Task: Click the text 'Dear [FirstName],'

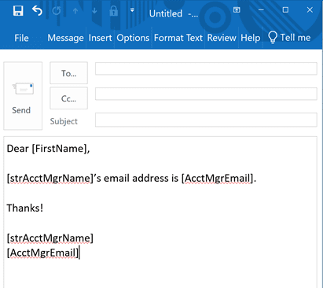Action: [x=48, y=149]
